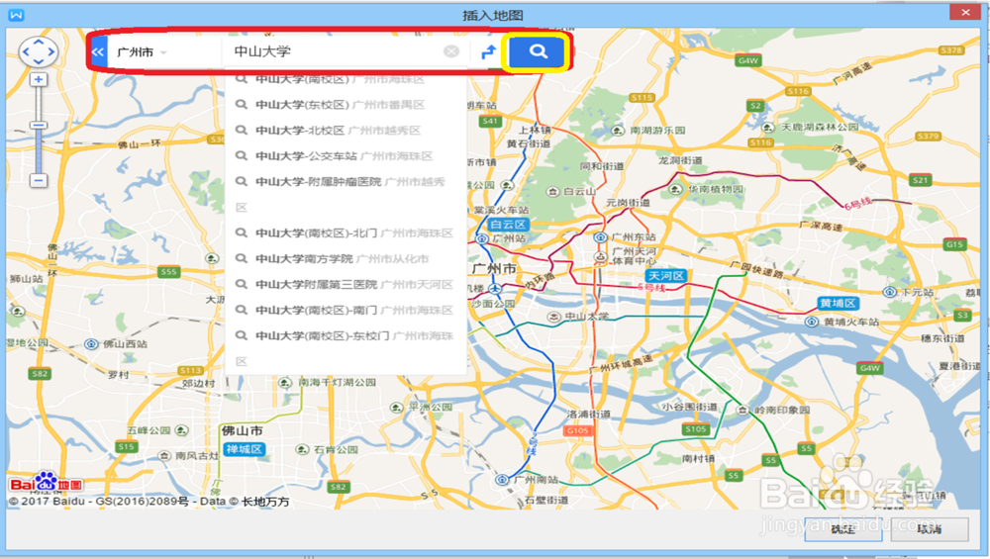Click the 取消 button

tap(930, 529)
